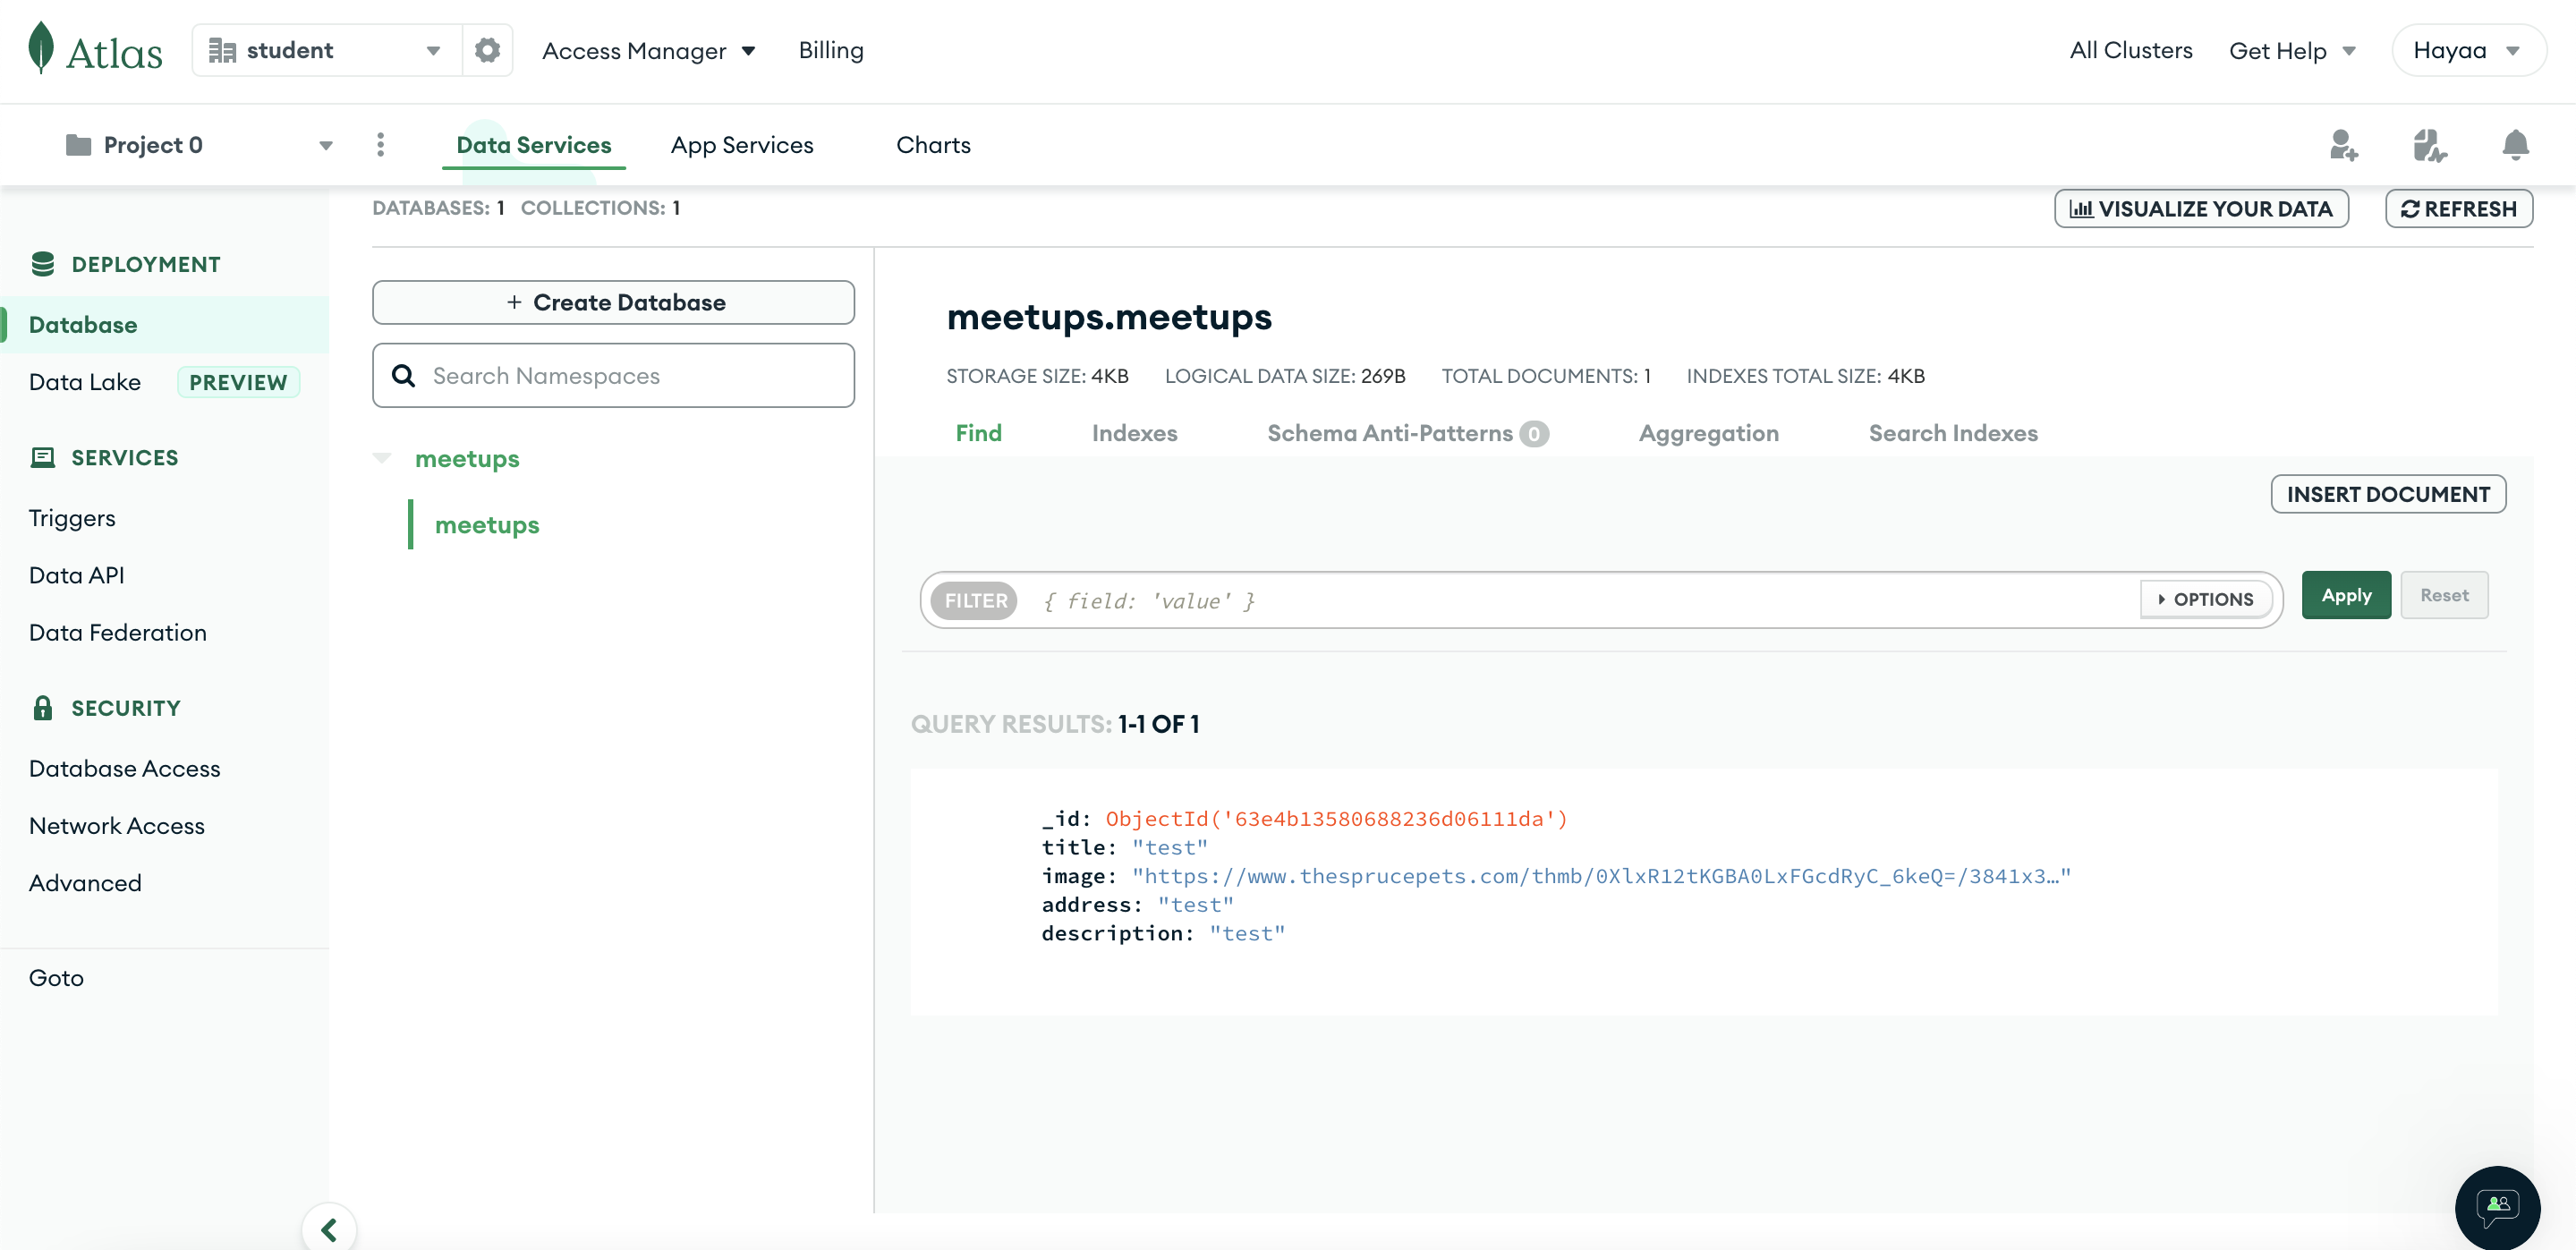Open organization settings gear
Screen dimensions: 2576x1250
pyautogui.click(x=487, y=50)
